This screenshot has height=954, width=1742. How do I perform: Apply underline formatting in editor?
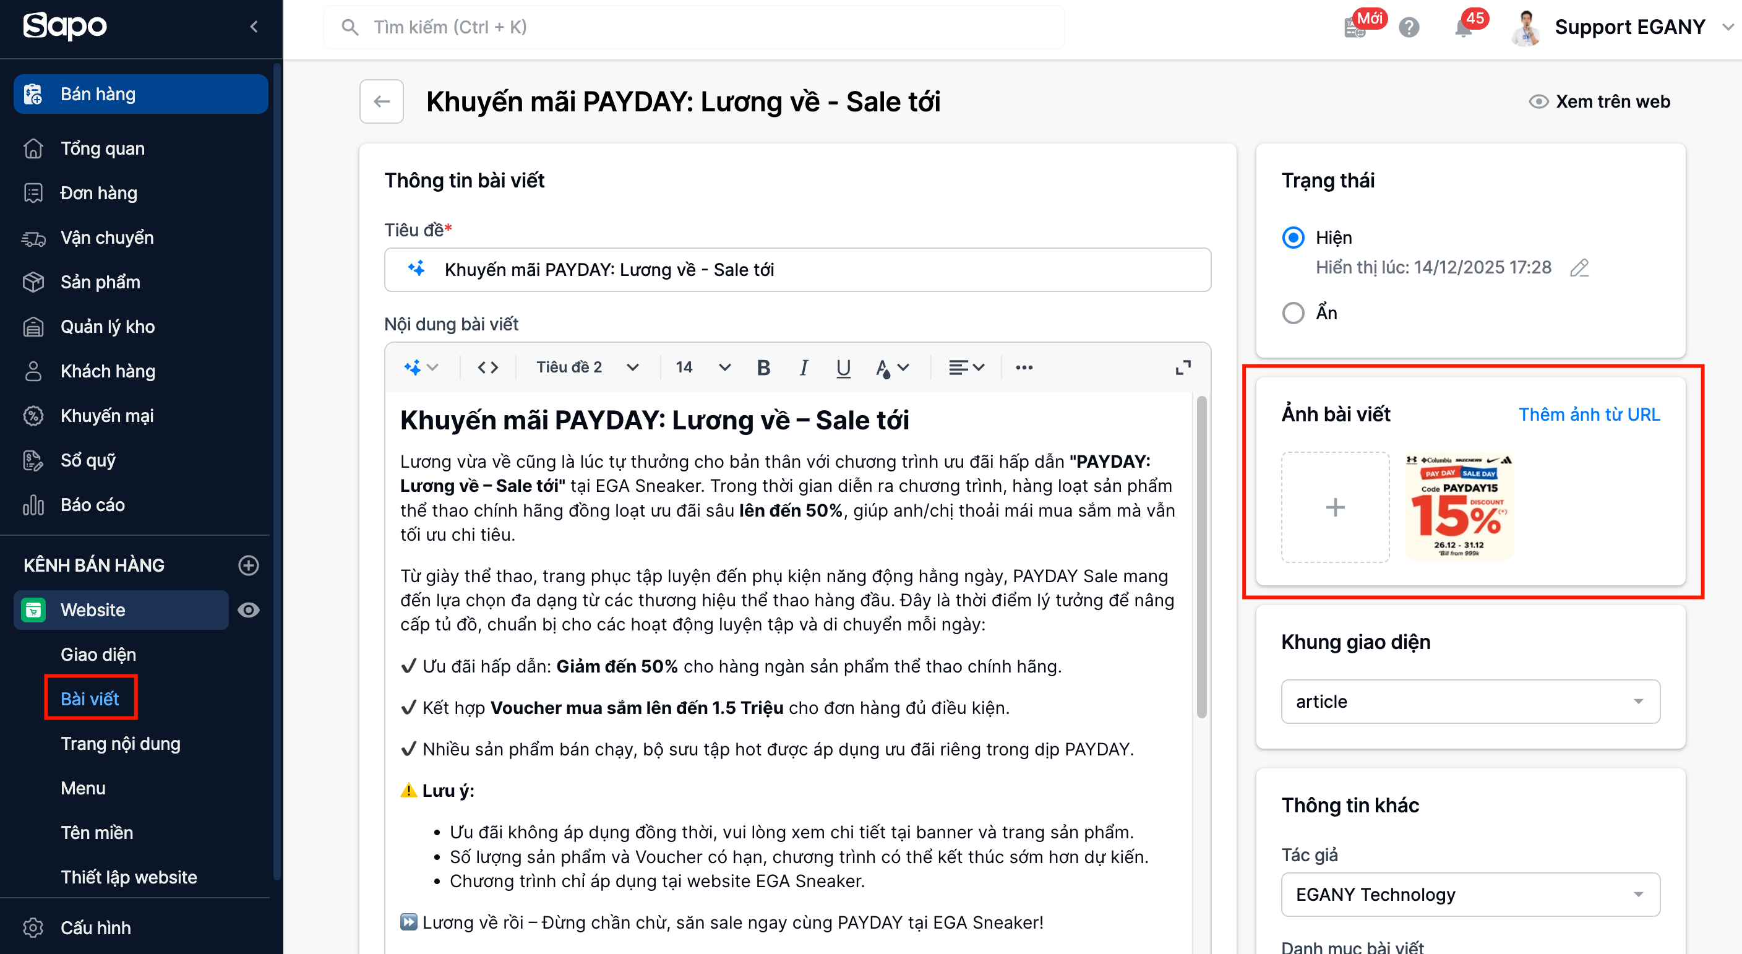(843, 367)
